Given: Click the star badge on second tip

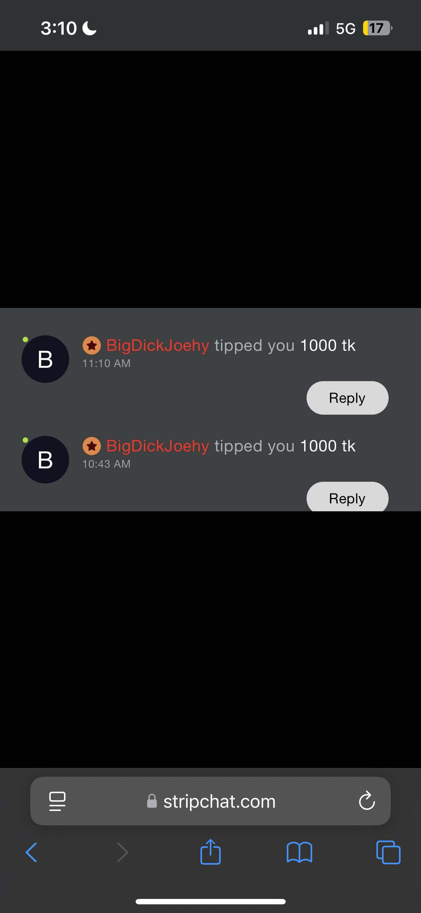Looking at the screenshot, I should click(92, 446).
